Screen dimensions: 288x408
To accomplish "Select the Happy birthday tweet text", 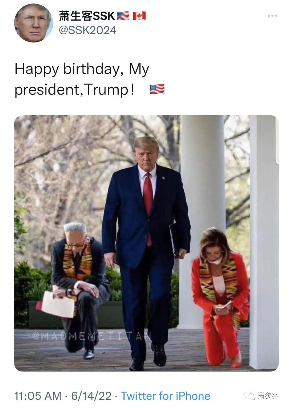I will [x=82, y=79].
